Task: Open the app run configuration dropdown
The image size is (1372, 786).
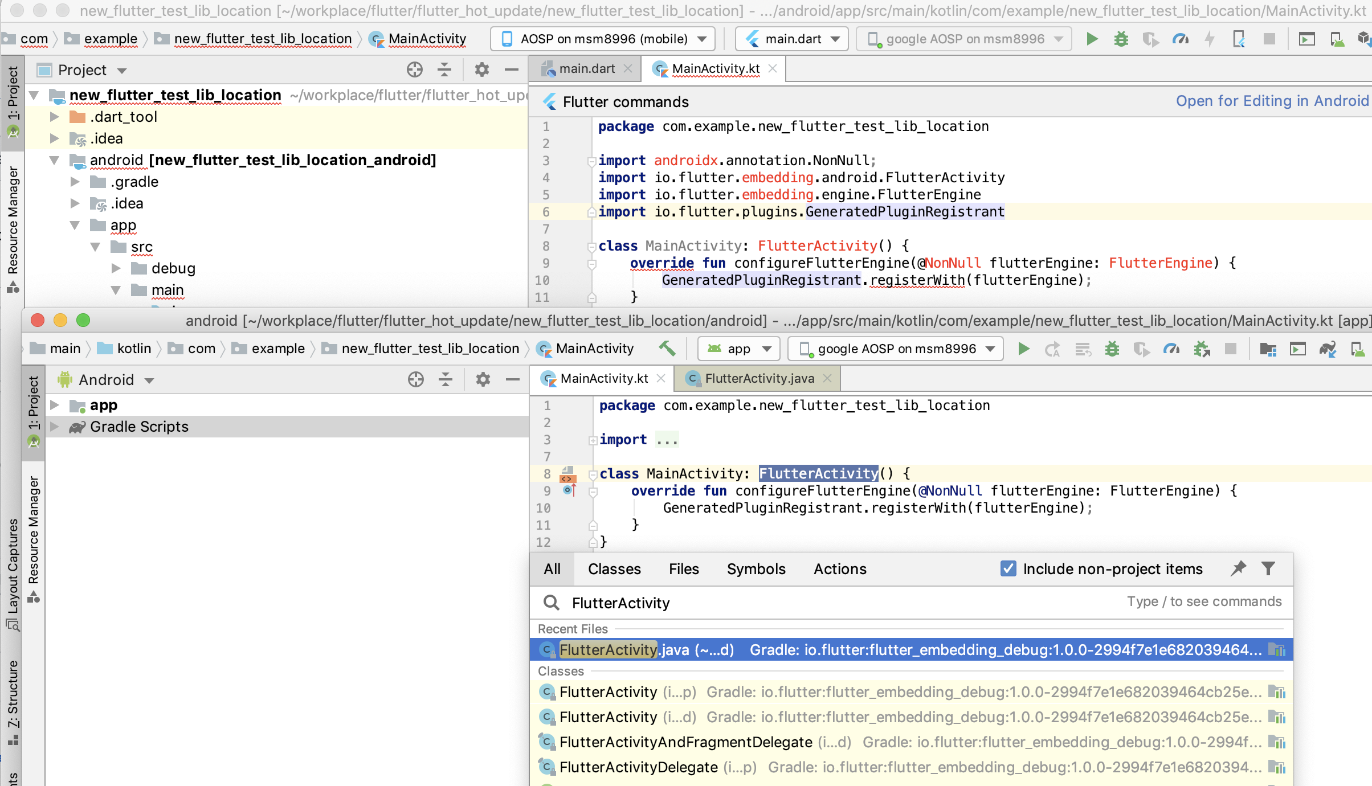Action: click(738, 349)
